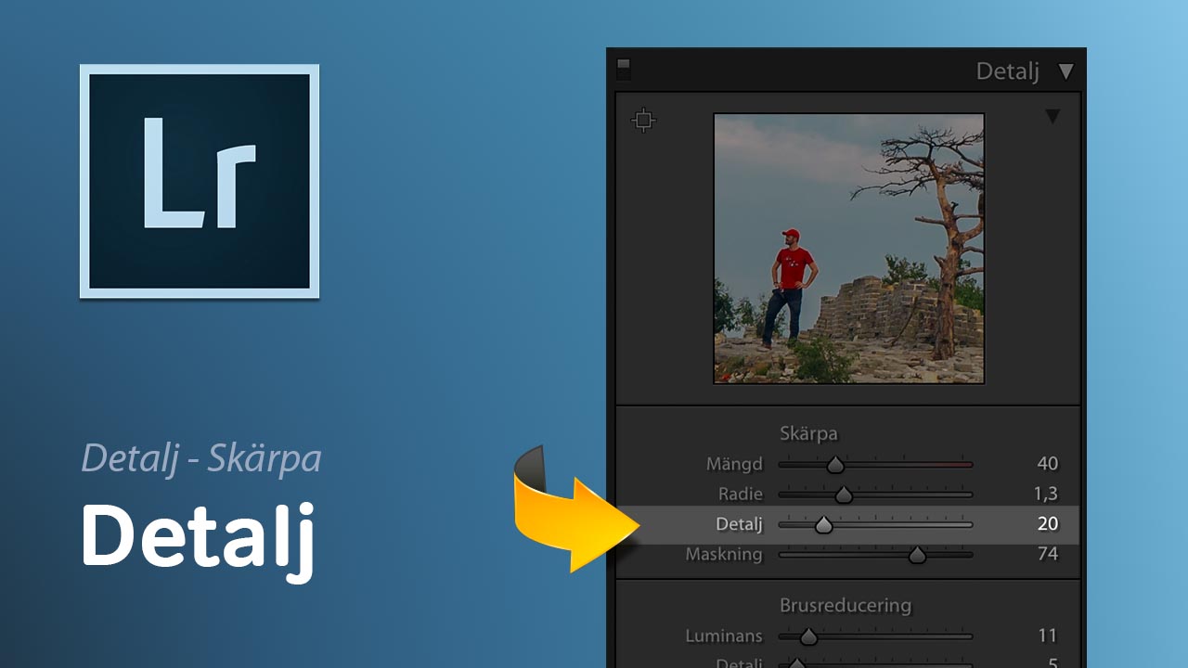Click the Maskning value 74

pos(1048,554)
